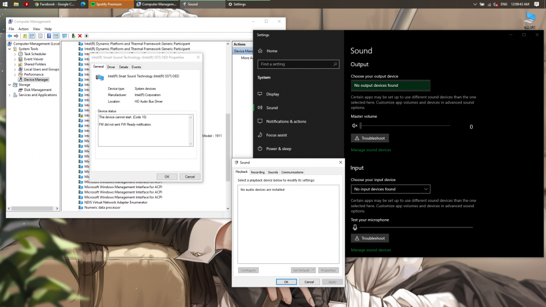Viewport: 546px width, 307px height.
Task: Select NDIS Virtual Network Adapter Enumerator device
Action: [x=116, y=202]
